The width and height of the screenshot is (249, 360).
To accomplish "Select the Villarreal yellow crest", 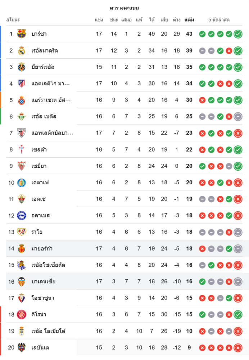I will tap(22, 67).
